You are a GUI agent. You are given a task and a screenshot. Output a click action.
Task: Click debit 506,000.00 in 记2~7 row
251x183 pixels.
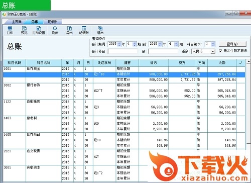[x=159, y=90]
